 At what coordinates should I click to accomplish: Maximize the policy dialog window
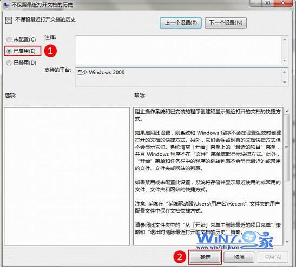pos(267,3)
